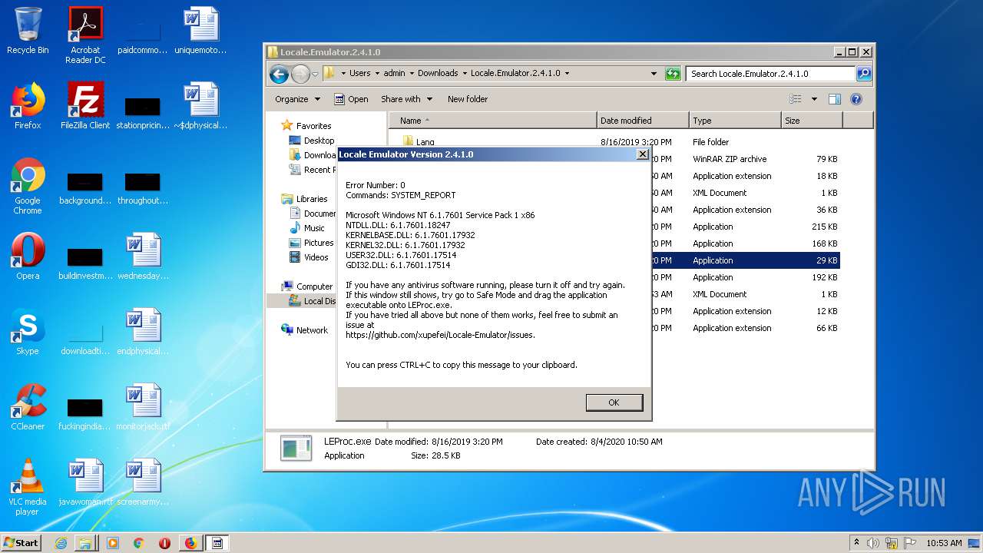Viewport: 983px width, 553px height.
Task: Open Acrobat Reader DC desktop icon
Action: click(85, 35)
